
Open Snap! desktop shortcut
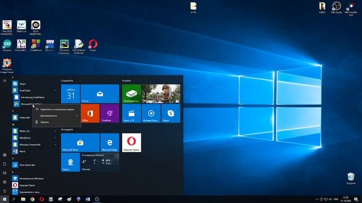93,45
